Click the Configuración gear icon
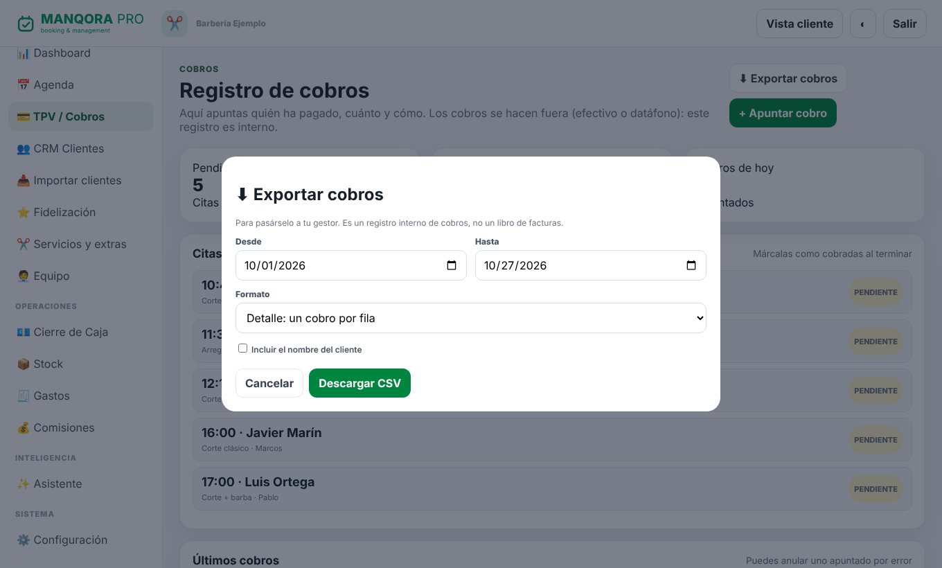942x568 pixels. (23, 540)
